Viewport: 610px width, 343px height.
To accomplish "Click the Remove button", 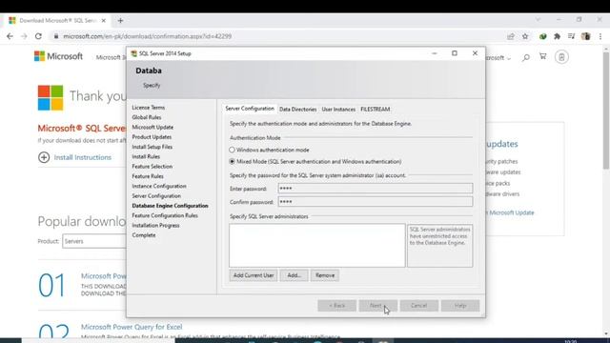I will [x=325, y=275].
